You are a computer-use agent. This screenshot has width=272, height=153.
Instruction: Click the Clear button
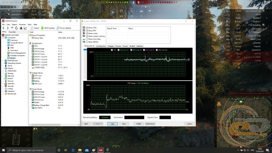112,124
